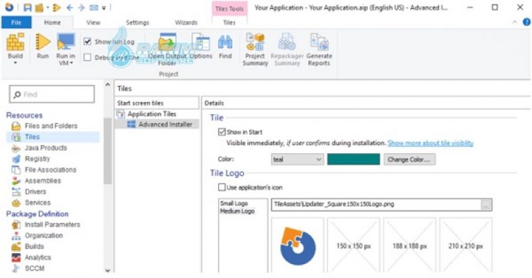Click browse button beside logo path
This screenshot has height=278, width=532.
coord(486,204)
